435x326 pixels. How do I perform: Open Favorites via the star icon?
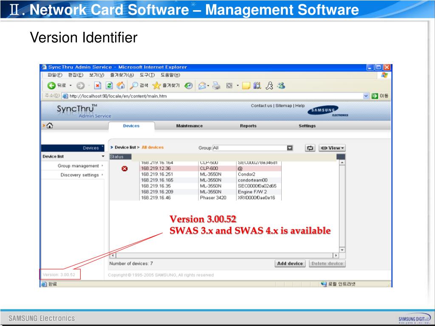pyautogui.click(x=156, y=86)
